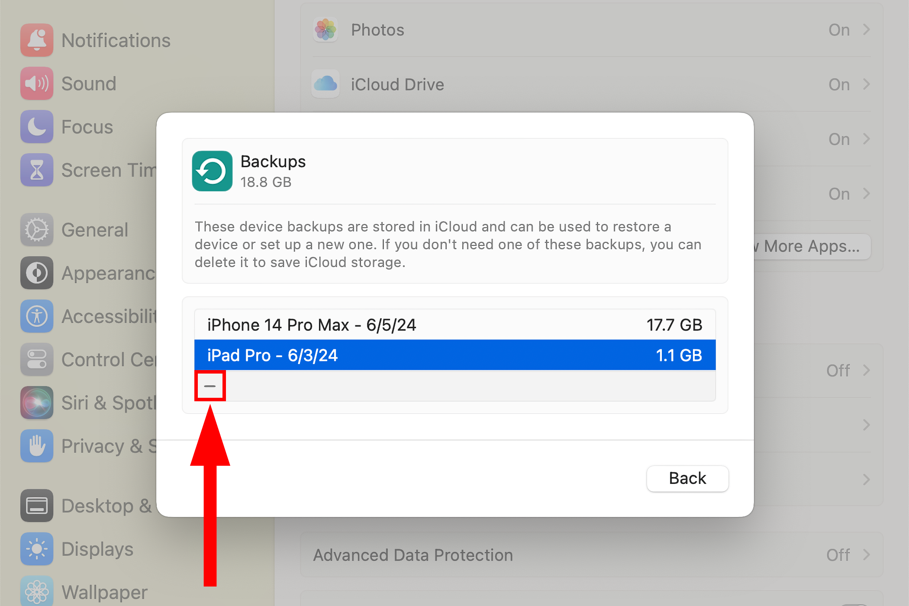Screen dimensions: 909x606
Task: Select the iPad Pro backup entry
Action: pyautogui.click(x=455, y=355)
